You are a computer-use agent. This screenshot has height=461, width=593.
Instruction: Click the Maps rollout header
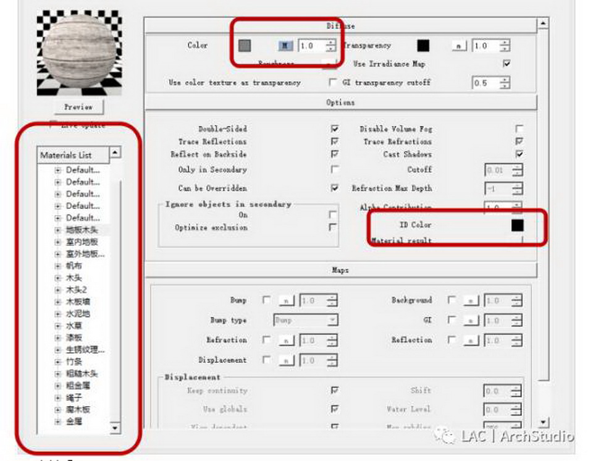[x=340, y=270]
